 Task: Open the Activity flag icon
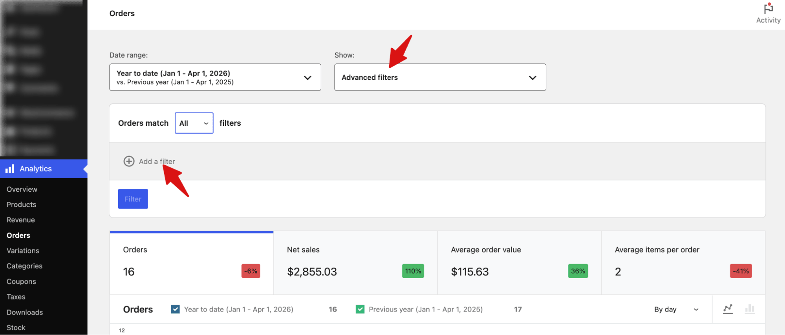pos(768,9)
